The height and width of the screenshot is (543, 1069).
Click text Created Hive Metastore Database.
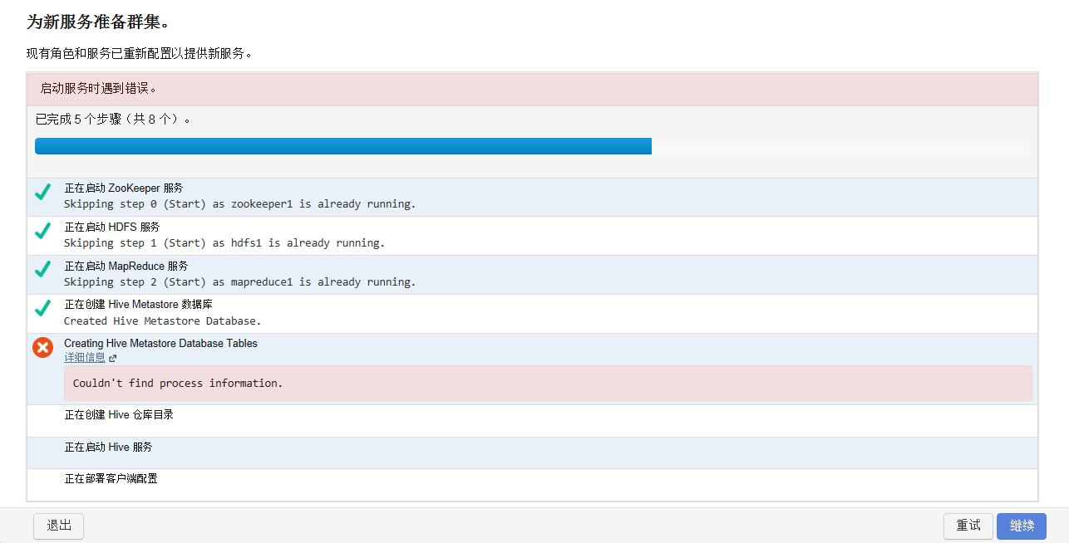(163, 320)
